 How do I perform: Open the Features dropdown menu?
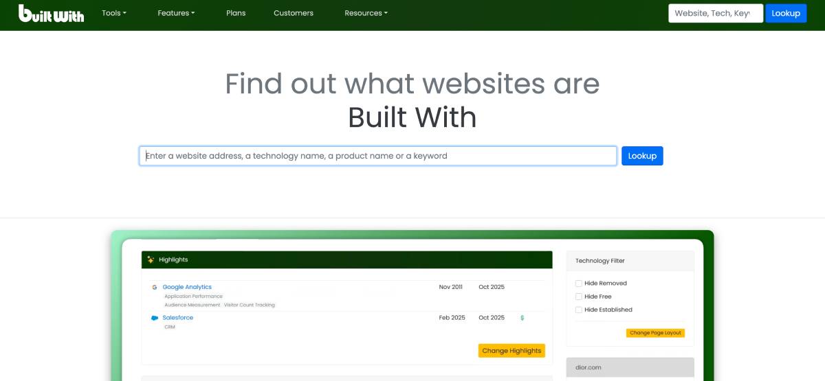[x=176, y=13]
